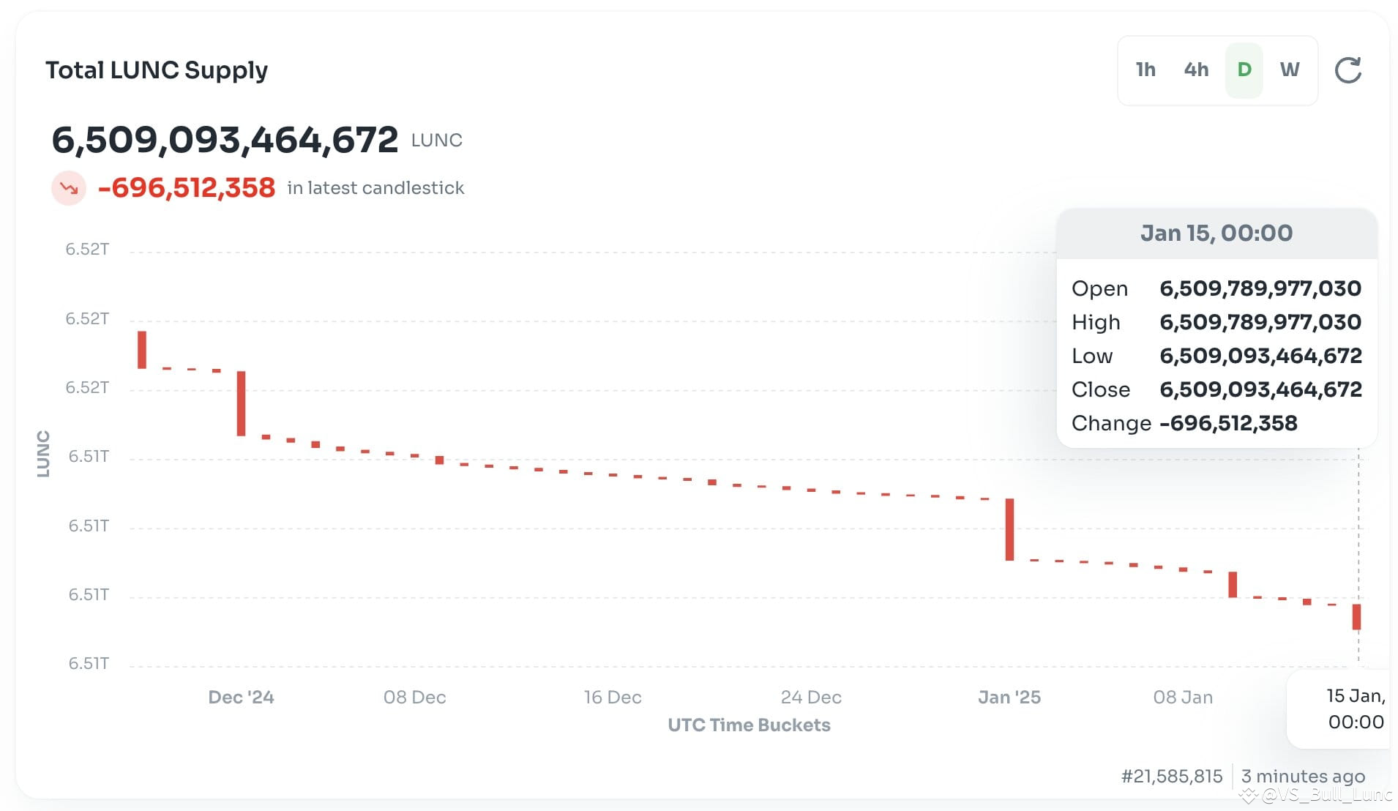Click the topmost 6.52T gridline label
The width and height of the screenshot is (1398, 811).
[x=86, y=249]
